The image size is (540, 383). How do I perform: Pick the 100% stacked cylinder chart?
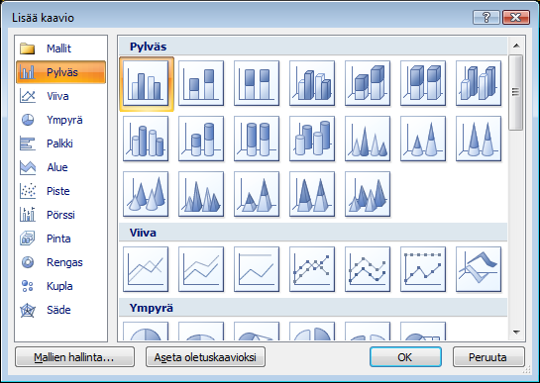(x=257, y=139)
